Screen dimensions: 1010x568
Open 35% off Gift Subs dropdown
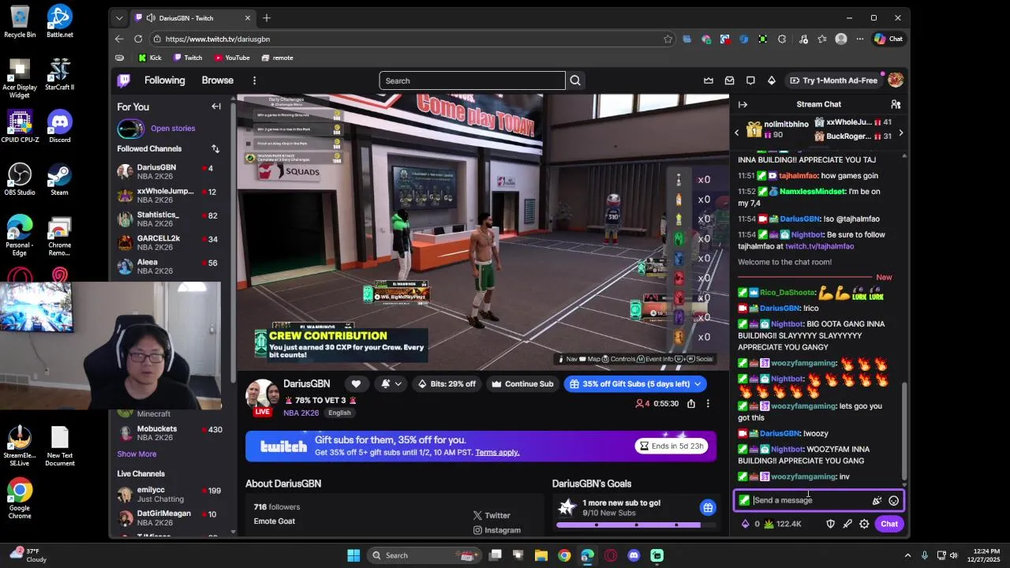(635, 384)
